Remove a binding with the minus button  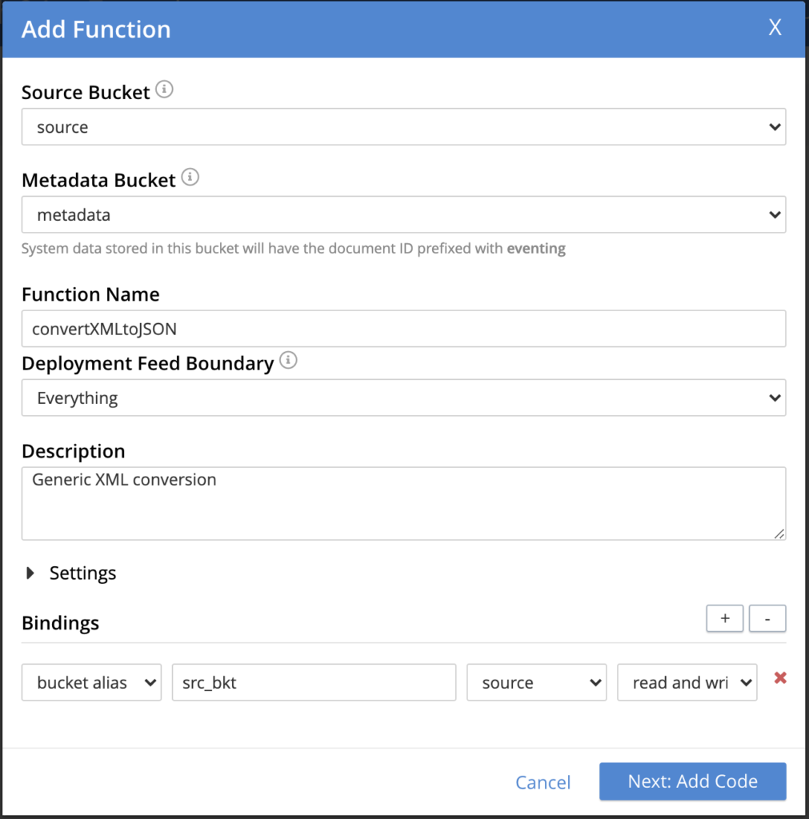coord(767,619)
